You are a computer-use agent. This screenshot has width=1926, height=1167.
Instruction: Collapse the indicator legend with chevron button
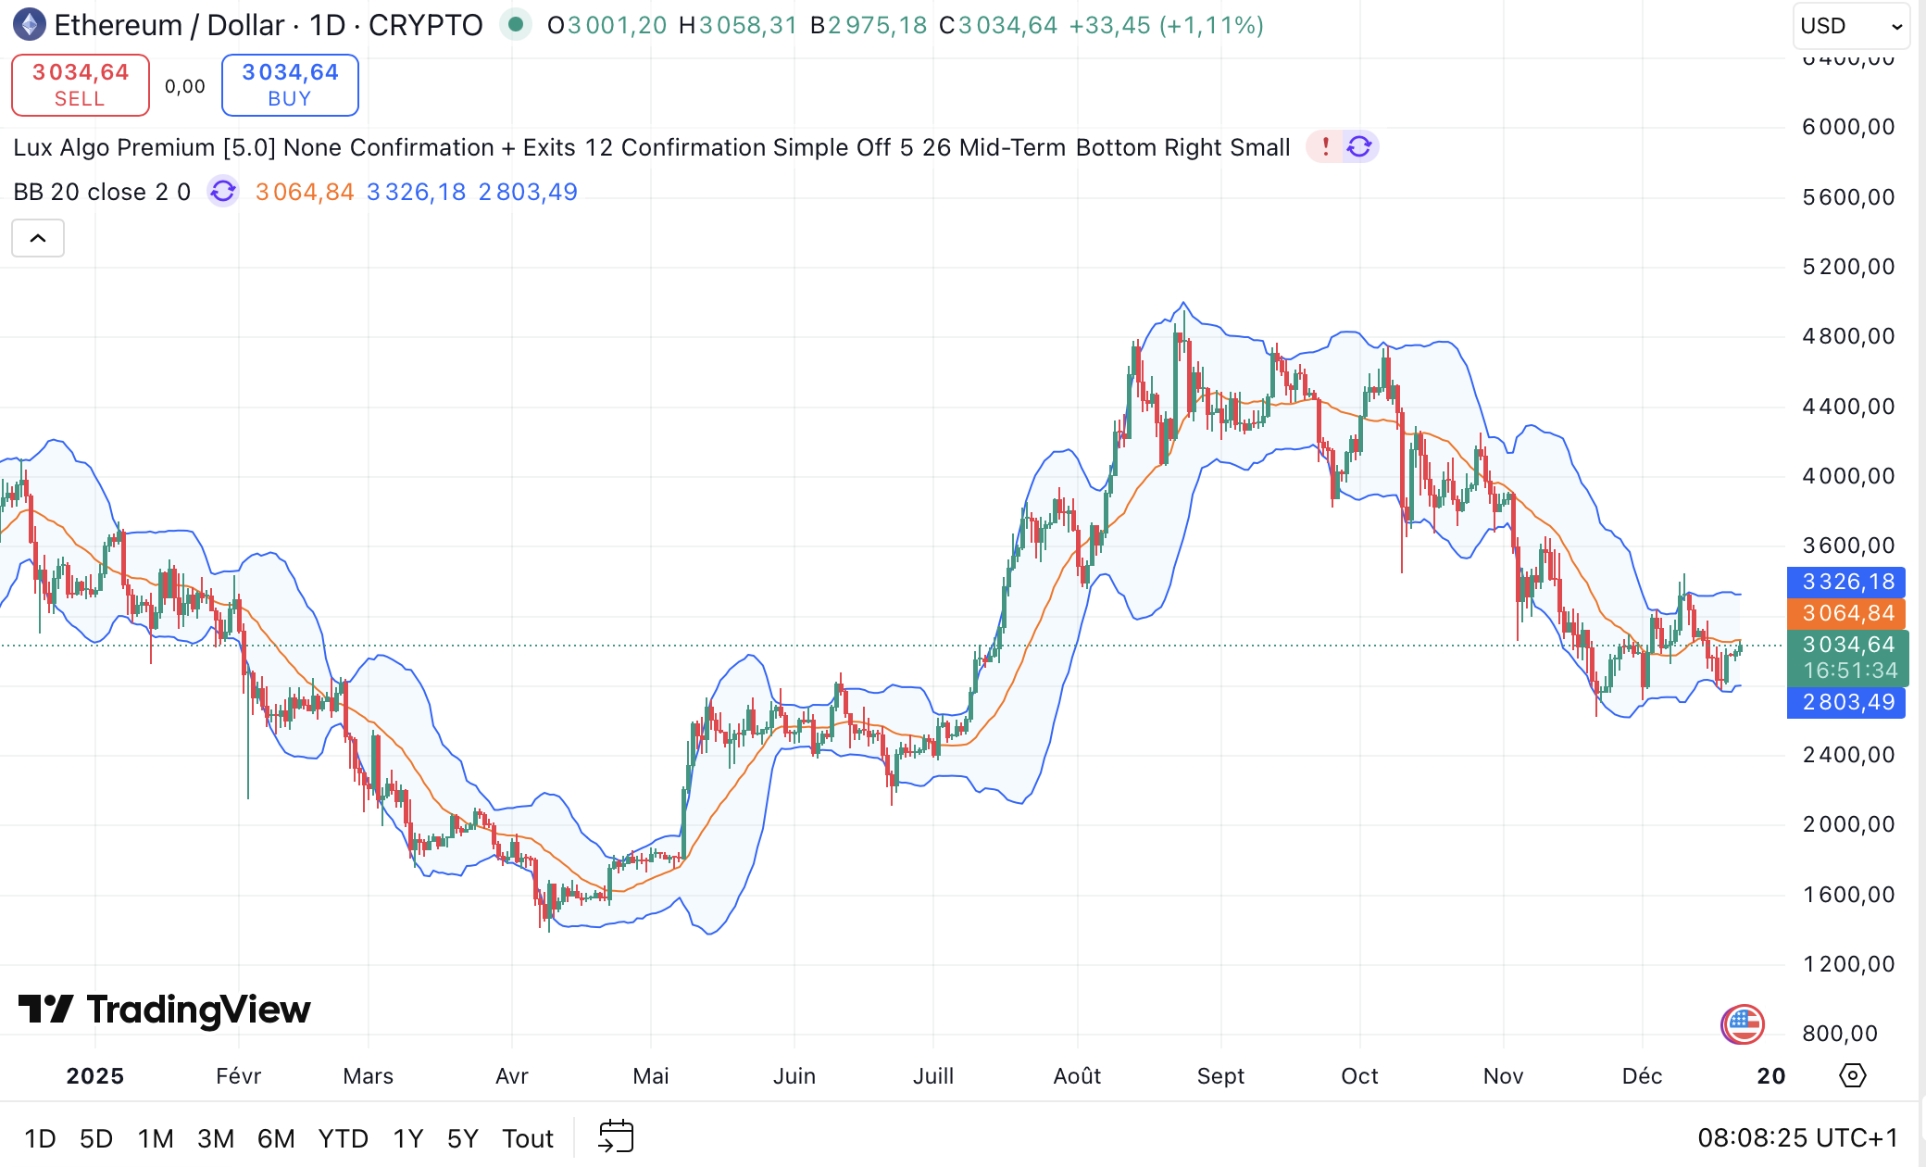pyautogui.click(x=38, y=238)
